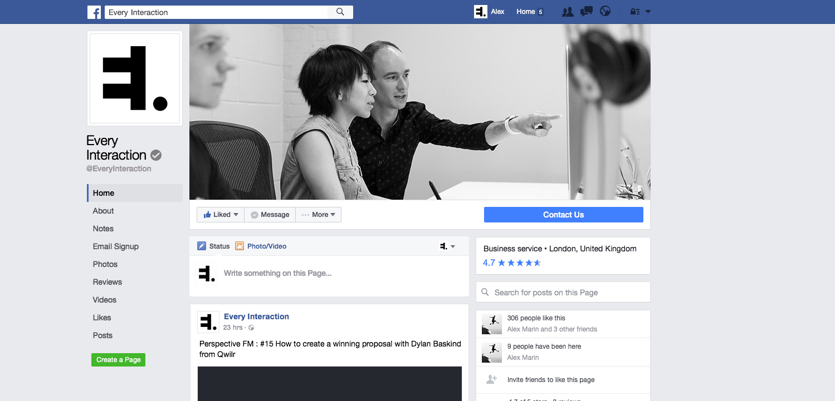835x401 pixels.
Task: Open the account menu arrow in top bar
Action: pos(648,12)
